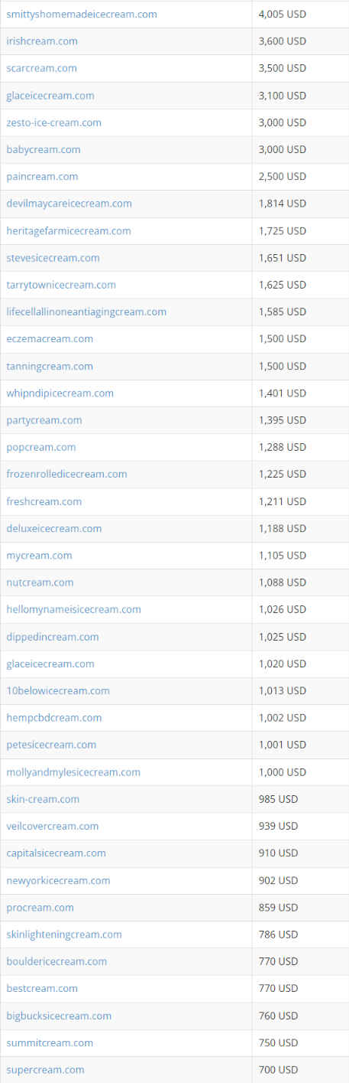Click skin-cream.com domain link

[x=43, y=799]
